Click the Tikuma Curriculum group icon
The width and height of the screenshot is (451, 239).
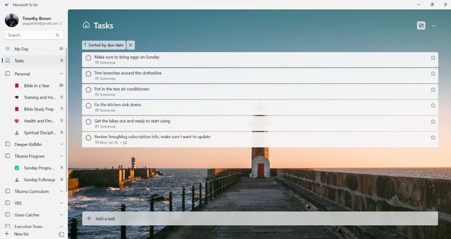click(x=8, y=191)
